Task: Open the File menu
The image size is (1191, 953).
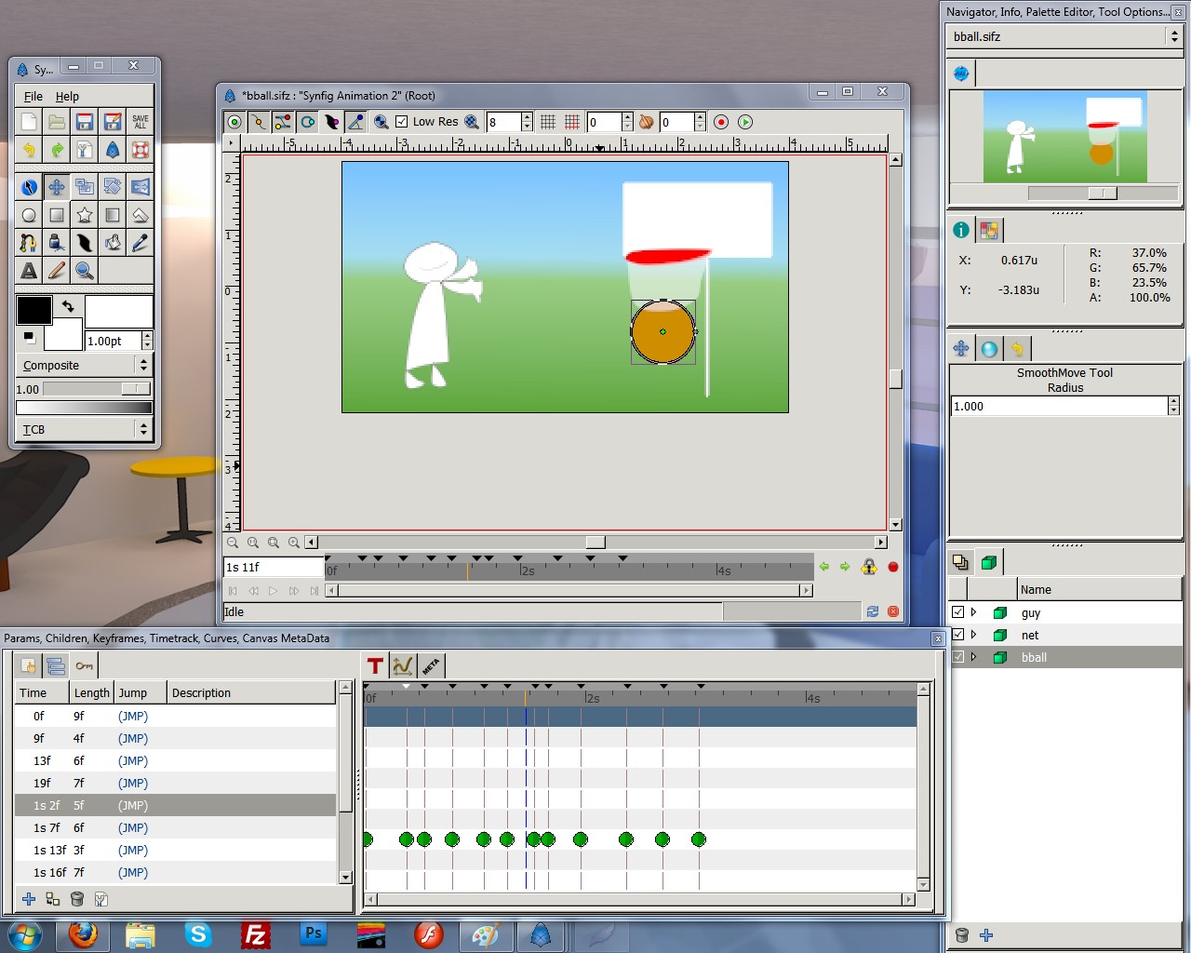Action: click(x=33, y=96)
